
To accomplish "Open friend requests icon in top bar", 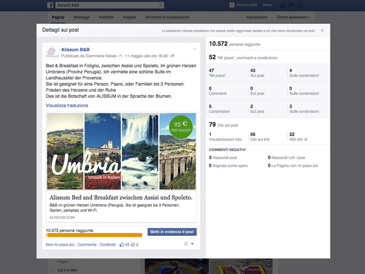I will coord(282,5).
